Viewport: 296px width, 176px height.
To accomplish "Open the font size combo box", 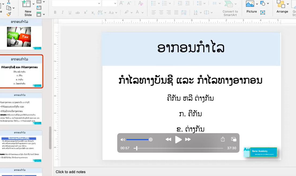I will click(x=109, y=3).
